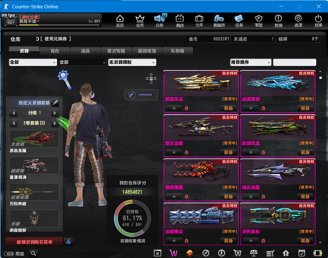The image size is (328, 258).
Task: Open the 推荐顺序 sort dropdown
Action: click(x=251, y=62)
